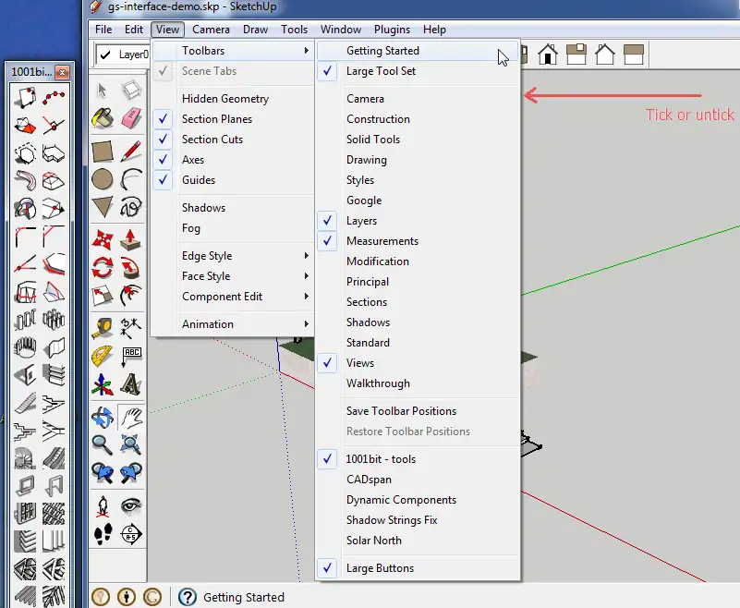This screenshot has width=740, height=608.
Task: Uncheck the Measurements toolbar
Action: pyautogui.click(x=382, y=241)
